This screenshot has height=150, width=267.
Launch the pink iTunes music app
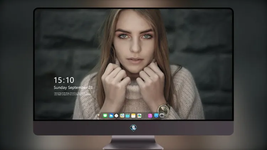pos(150,116)
